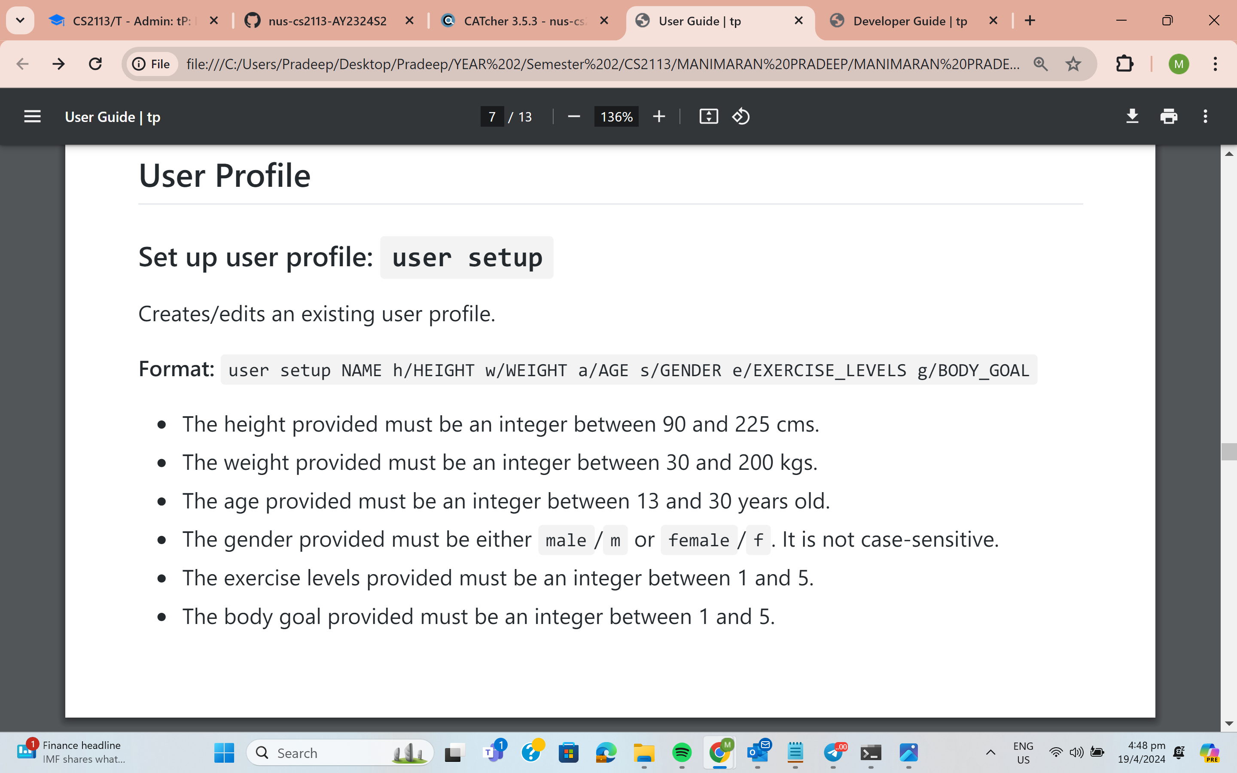Reload the current page
Screen dimensions: 1237x773
(x=96, y=64)
